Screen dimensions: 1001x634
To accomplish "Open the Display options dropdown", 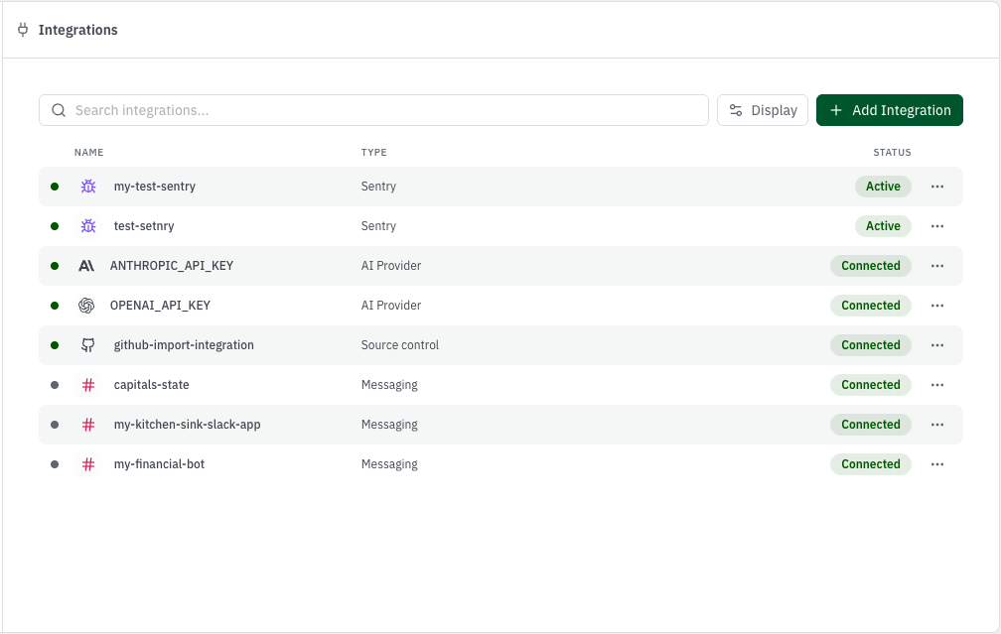I will tap(763, 110).
